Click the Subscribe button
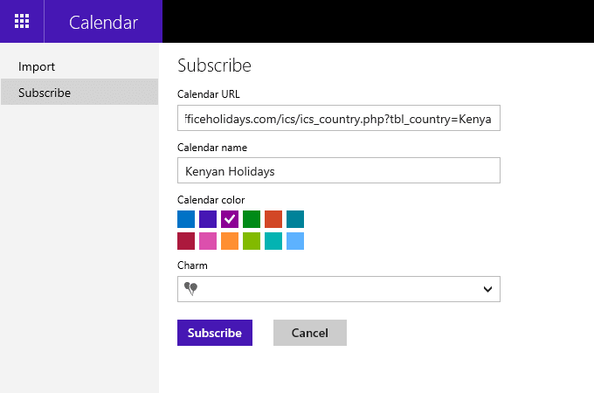 215,333
